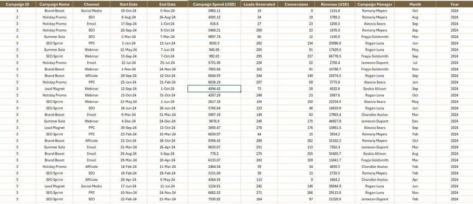Click the Revenue (USD) header cell
The width and height of the screenshot is (473, 204).
click(335, 4)
